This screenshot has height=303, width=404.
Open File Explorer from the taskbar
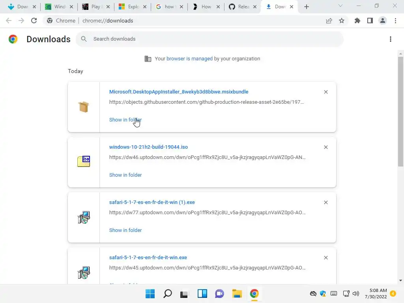point(237,294)
